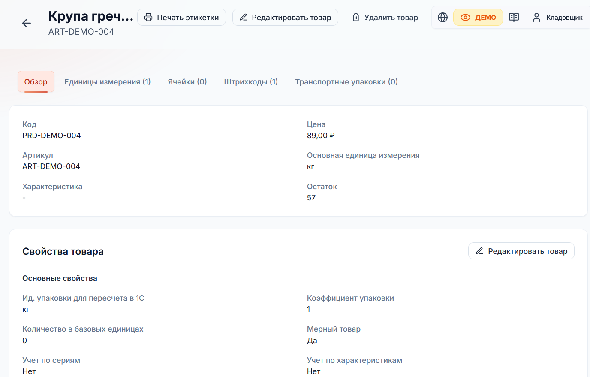
Task: Open the Ячейки (0) tab
Action: (187, 81)
